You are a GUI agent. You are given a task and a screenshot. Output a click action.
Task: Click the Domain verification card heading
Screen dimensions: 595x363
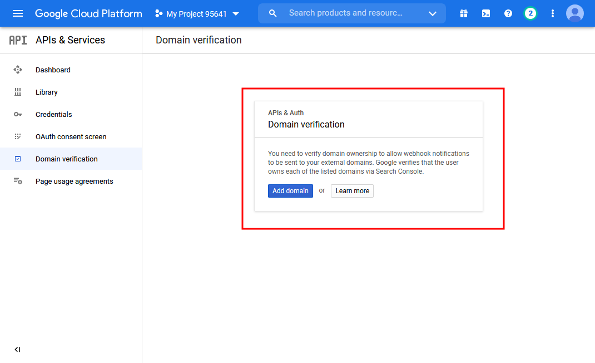tap(306, 124)
